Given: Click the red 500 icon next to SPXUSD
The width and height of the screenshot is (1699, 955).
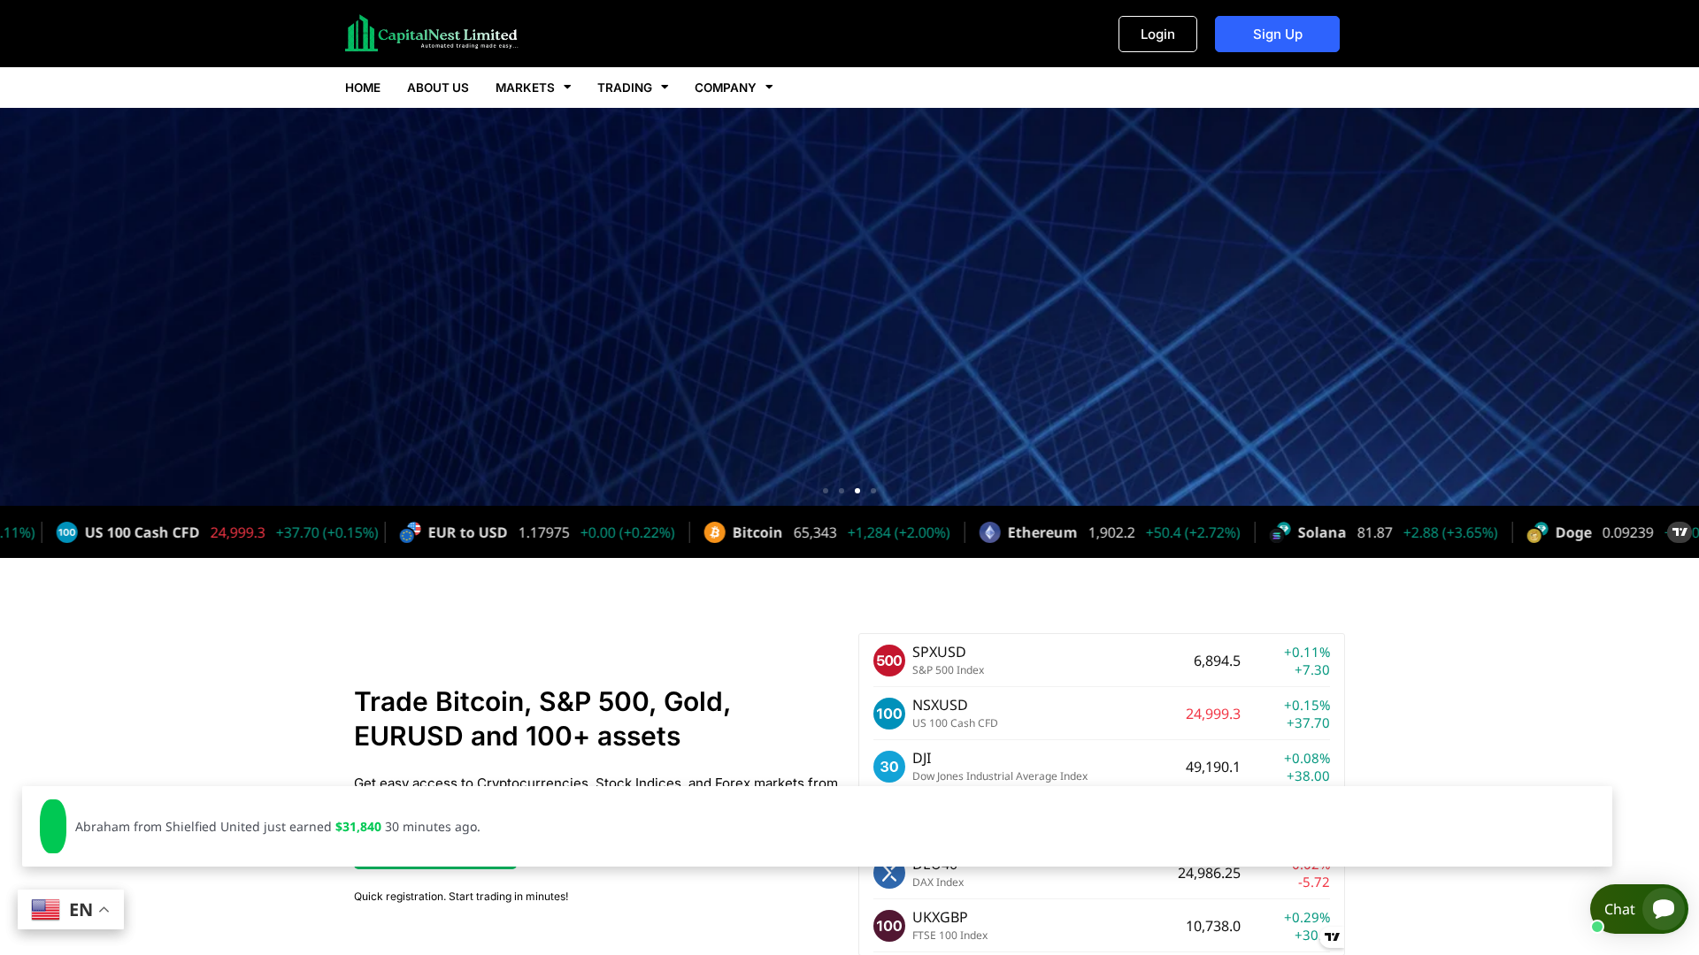Looking at the screenshot, I should click(x=888, y=660).
